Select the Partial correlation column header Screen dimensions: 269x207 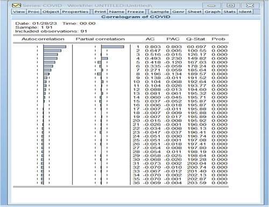(x=100, y=39)
